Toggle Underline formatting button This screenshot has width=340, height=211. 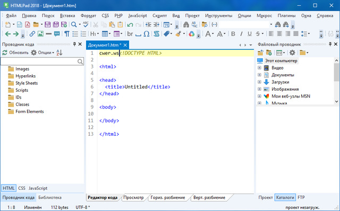point(250,34)
